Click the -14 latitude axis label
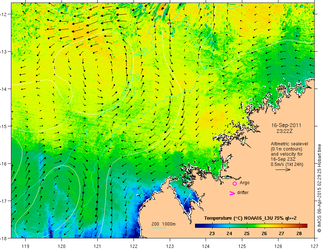This screenshot has height=249, width=322. [x=4, y=89]
